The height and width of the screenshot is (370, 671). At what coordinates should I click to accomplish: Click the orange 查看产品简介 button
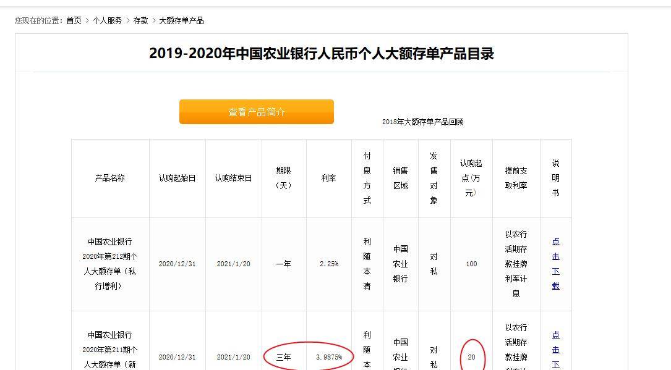pyautogui.click(x=256, y=112)
